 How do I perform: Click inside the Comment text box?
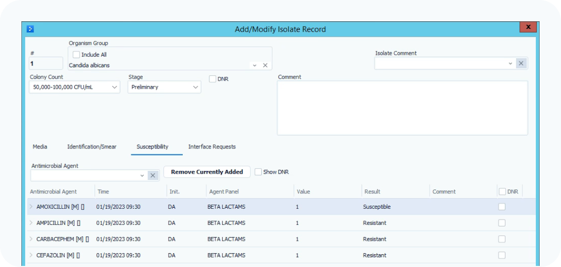click(x=402, y=108)
